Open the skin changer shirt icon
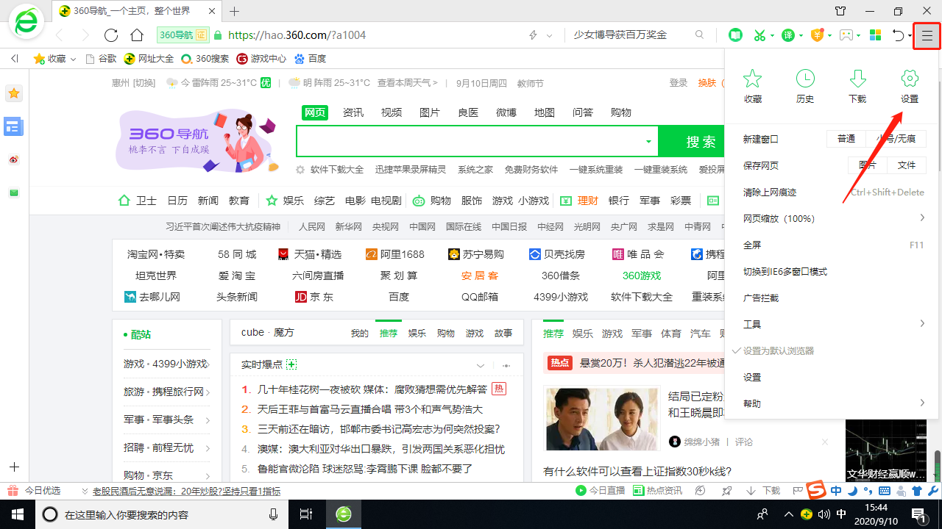The image size is (942, 529). pos(840,11)
